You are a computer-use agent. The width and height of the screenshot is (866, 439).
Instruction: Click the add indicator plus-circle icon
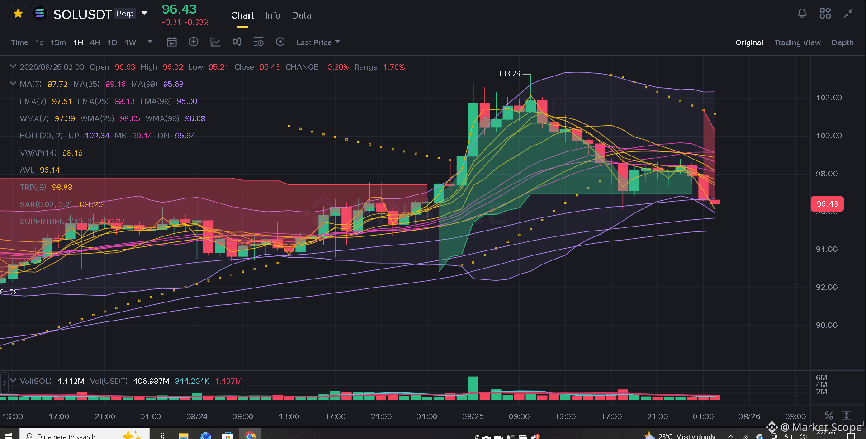(x=193, y=42)
